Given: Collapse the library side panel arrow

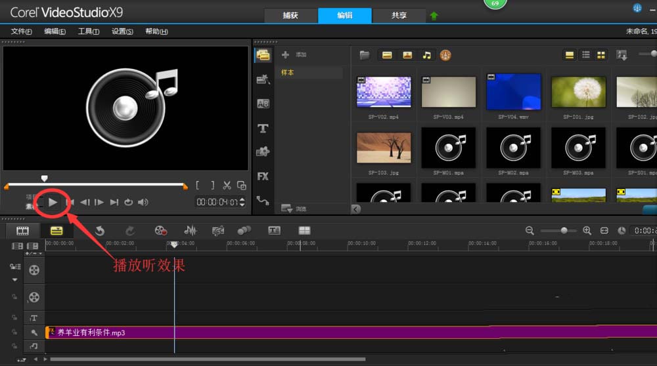Looking at the screenshot, I should tap(355, 209).
